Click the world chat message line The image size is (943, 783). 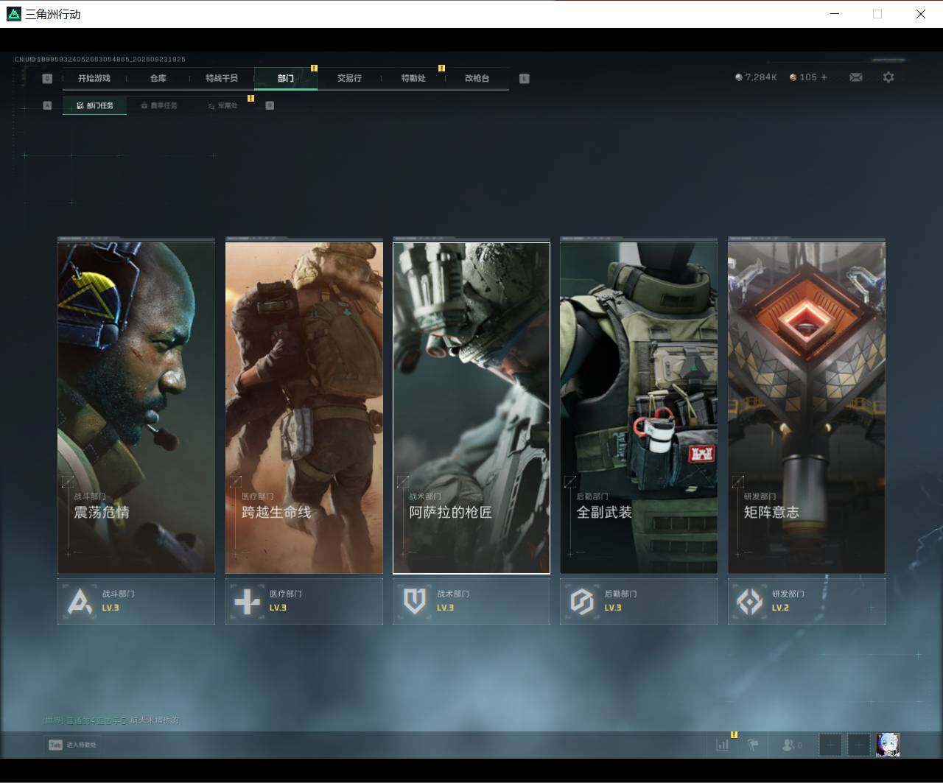111,720
